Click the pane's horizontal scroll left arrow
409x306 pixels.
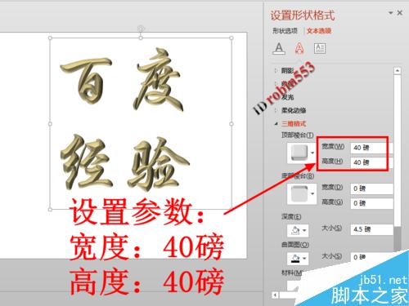click(275, 295)
